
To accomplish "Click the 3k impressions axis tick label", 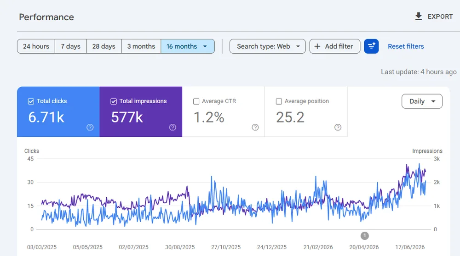I will point(437,159).
